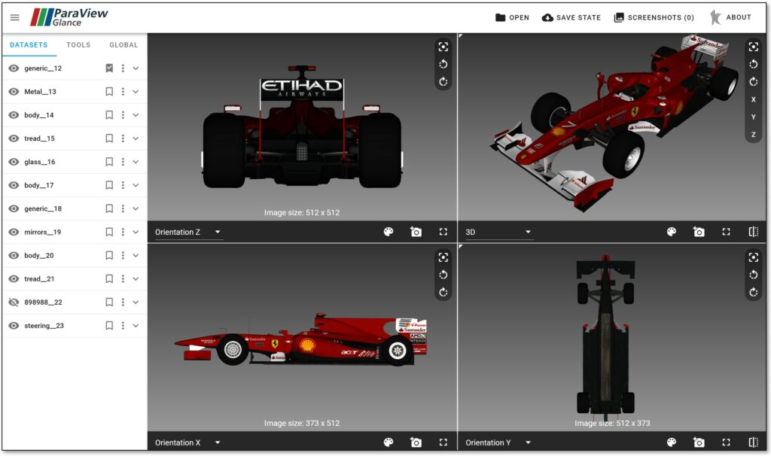771x456 pixels.
Task: Open the Orientation Z view type dropdown
Action: click(x=189, y=232)
